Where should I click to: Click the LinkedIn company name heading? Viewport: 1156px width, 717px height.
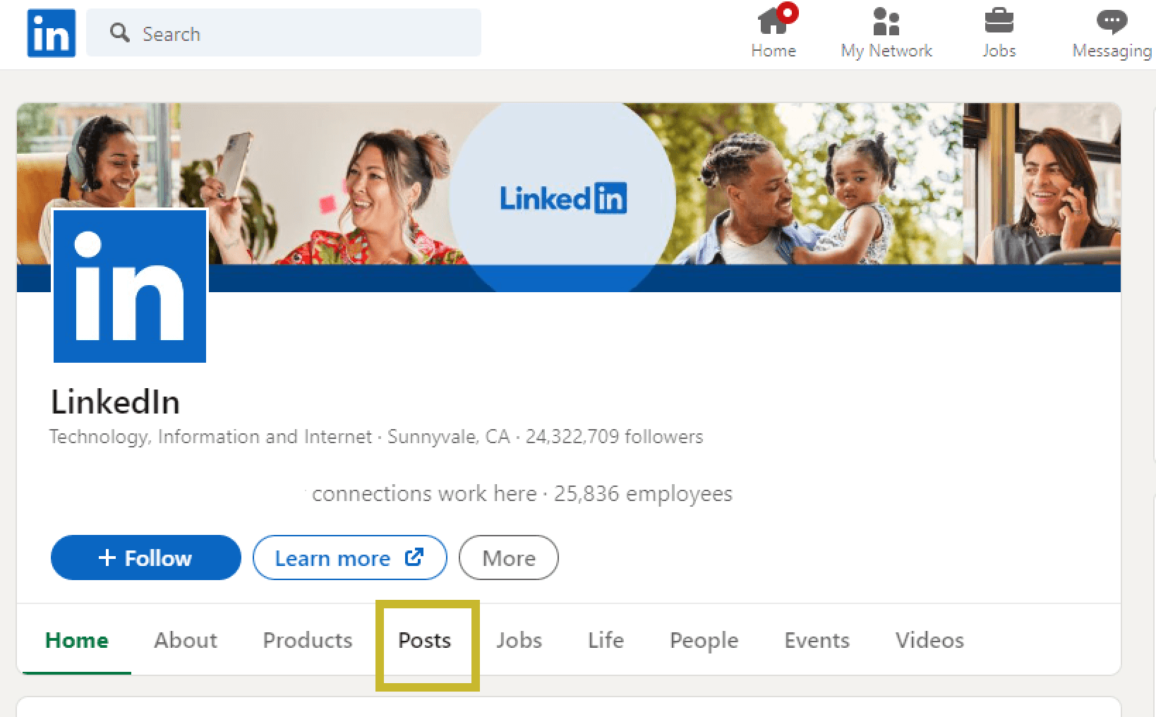[x=116, y=402]
